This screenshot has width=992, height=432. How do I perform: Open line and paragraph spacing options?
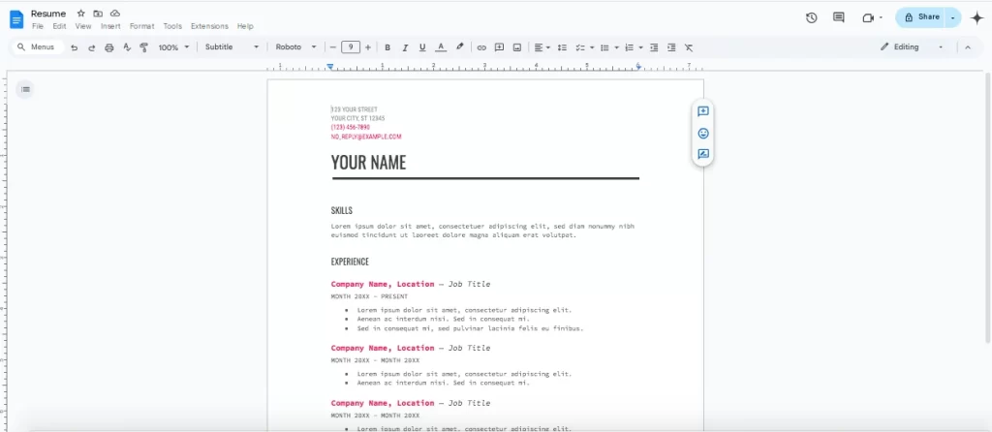pos(562,47)
